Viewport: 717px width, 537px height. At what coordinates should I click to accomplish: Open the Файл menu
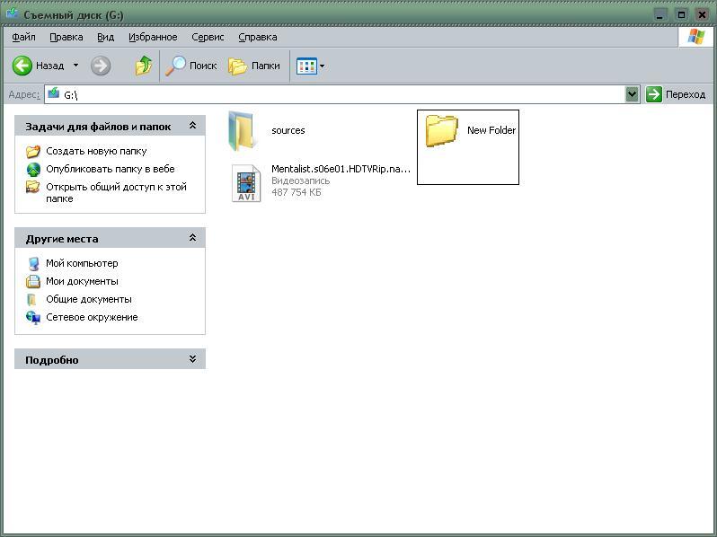point(23,37)
